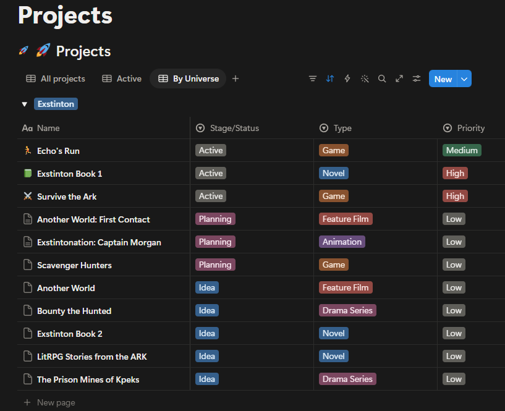
Task: Click the expand full page arrows icon
Action: [x=399, y=78]
